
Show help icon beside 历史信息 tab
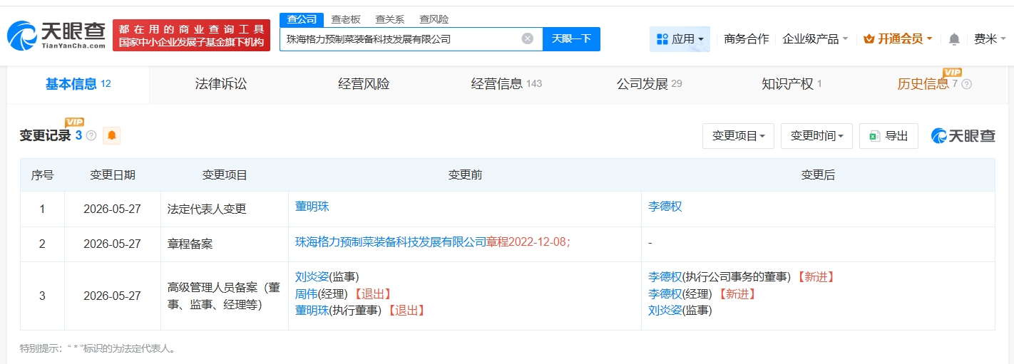[966, 84]
